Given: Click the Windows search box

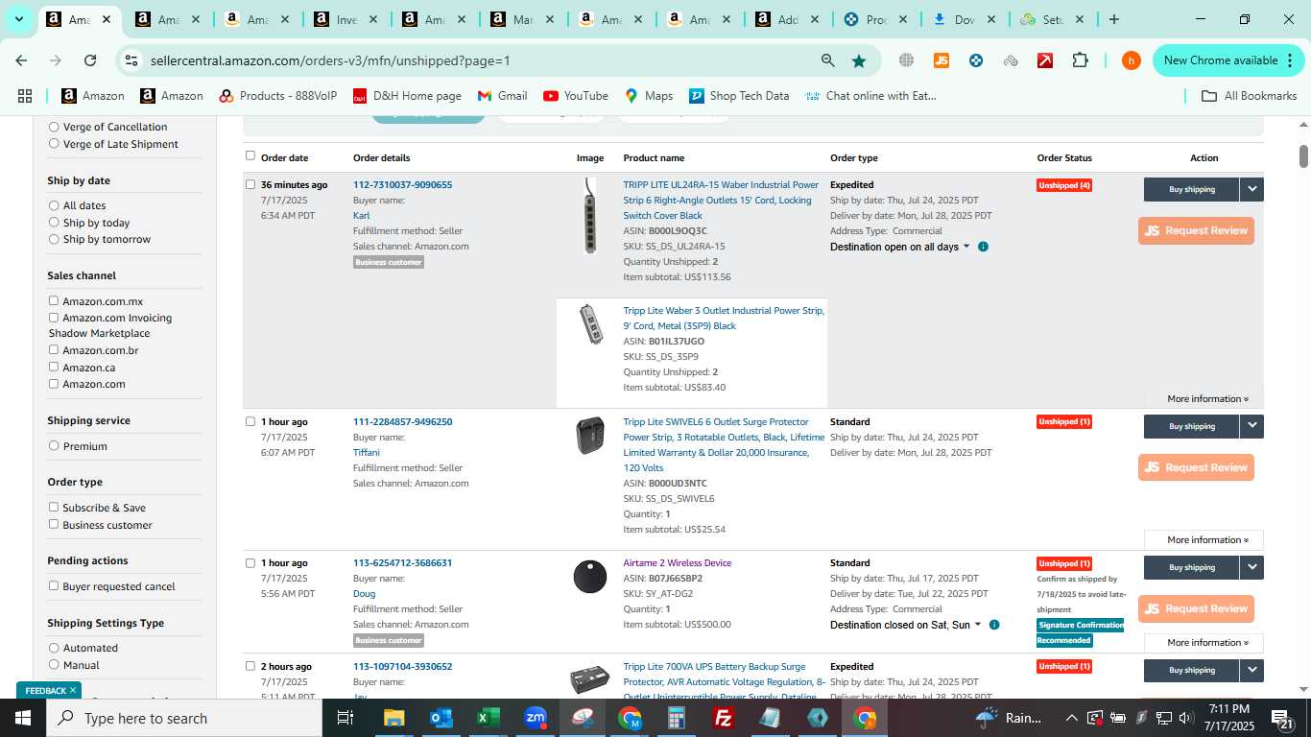Looking at the screenshot, I should click(x=184, y=718).
